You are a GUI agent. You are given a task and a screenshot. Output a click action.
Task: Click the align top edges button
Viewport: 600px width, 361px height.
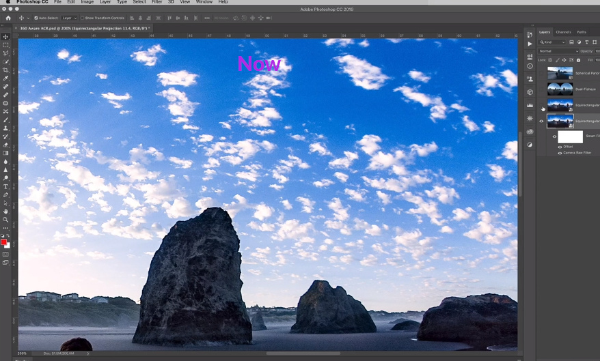[169, 18]
